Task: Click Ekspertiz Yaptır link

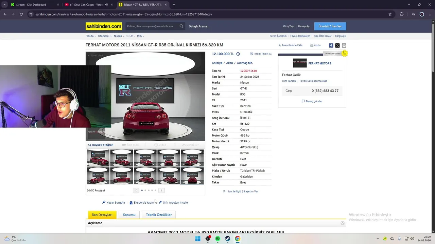Action: (x=142, y=203)
